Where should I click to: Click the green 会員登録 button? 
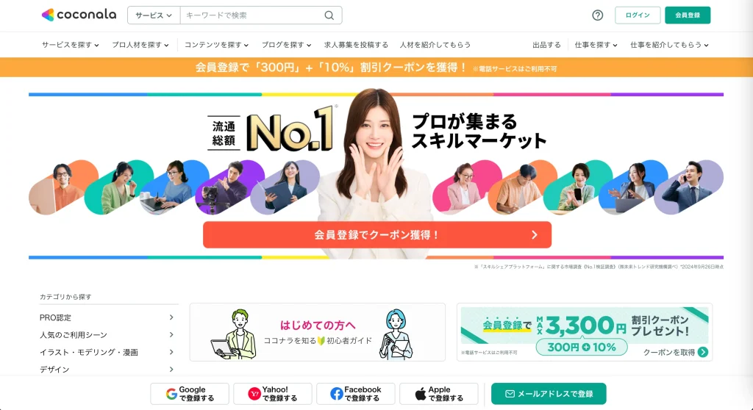pos(688,15)
